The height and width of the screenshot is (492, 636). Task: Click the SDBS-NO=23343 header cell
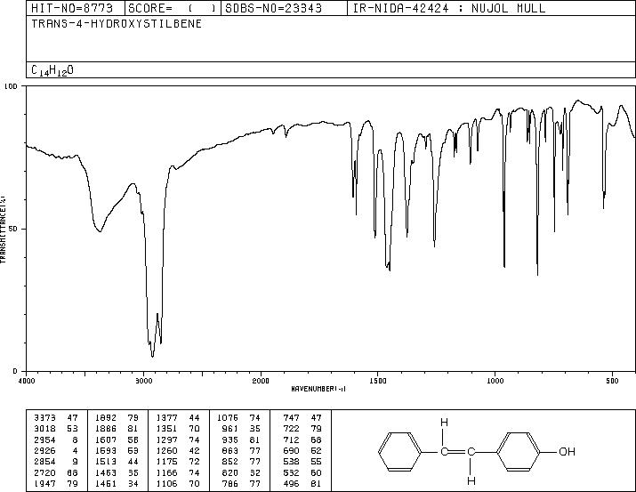[285, 8]
